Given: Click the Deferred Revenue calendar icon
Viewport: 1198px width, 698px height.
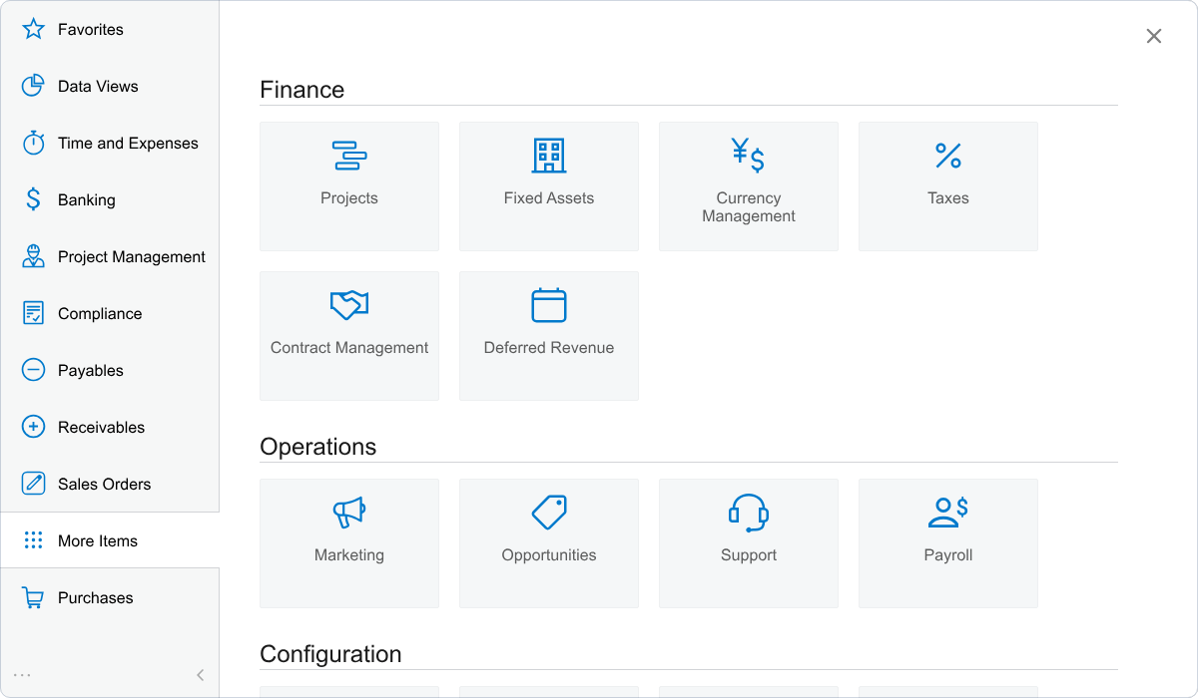Looking at the screenshot, I should 549,305.
